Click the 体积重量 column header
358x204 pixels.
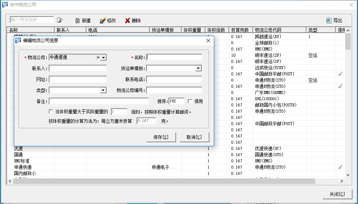193,30
